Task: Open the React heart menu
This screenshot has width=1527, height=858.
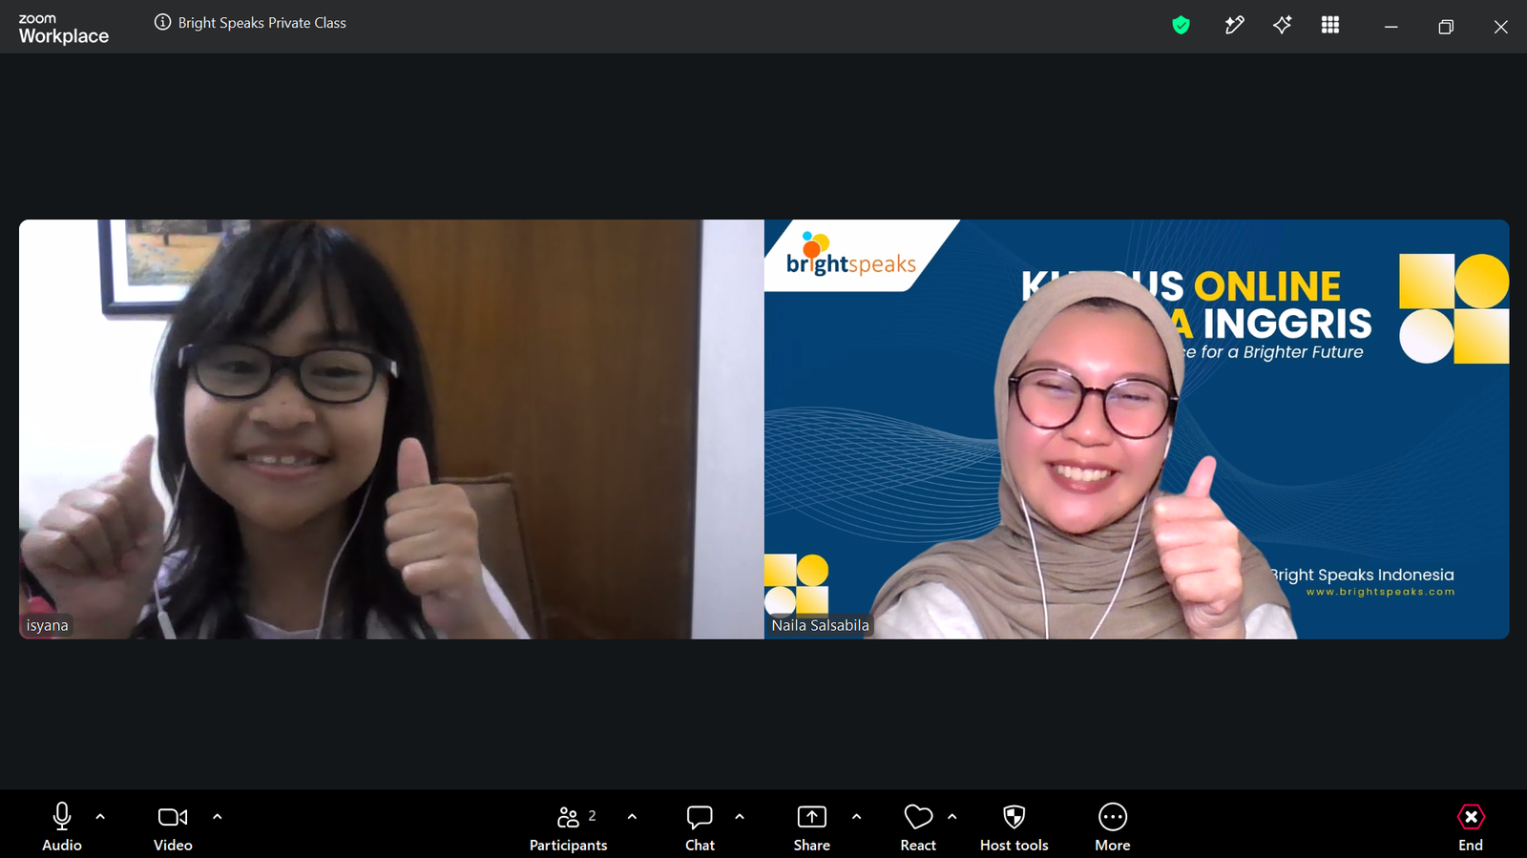Action: click(918, 827)
